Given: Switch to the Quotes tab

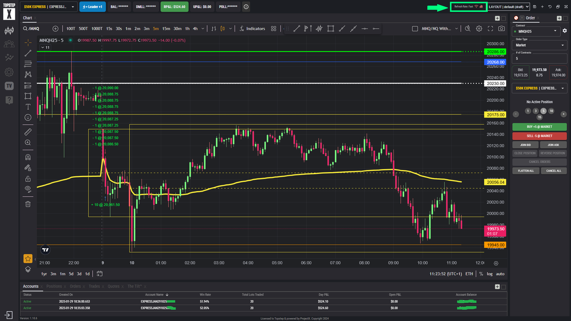Looking at the screenshot, I should pos(114,286).
